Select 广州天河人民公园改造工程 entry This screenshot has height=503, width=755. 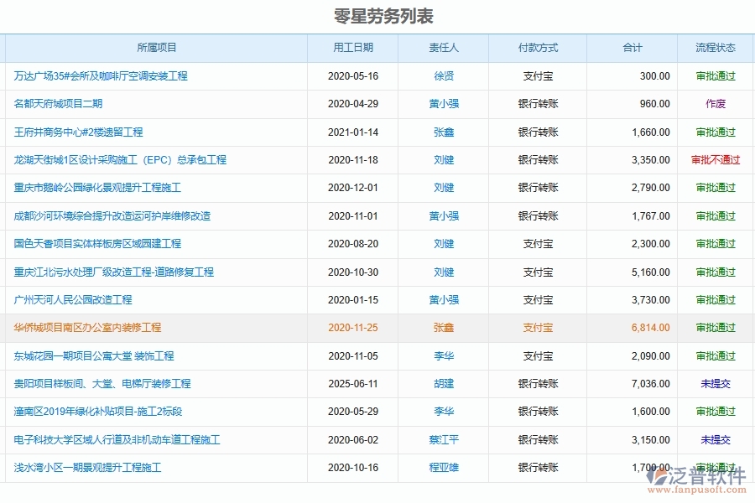point(74,299)
